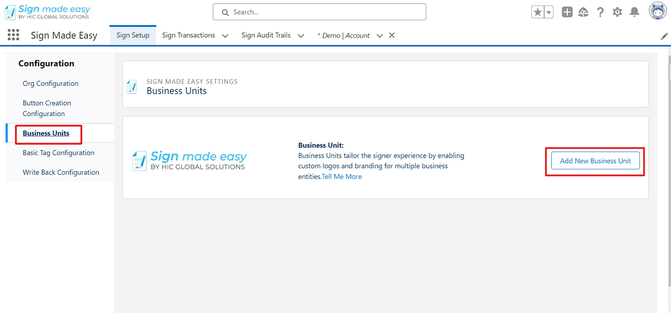Open the Sign Transactions tab
Screen dimensions: 671x313
tap(189, 35)
